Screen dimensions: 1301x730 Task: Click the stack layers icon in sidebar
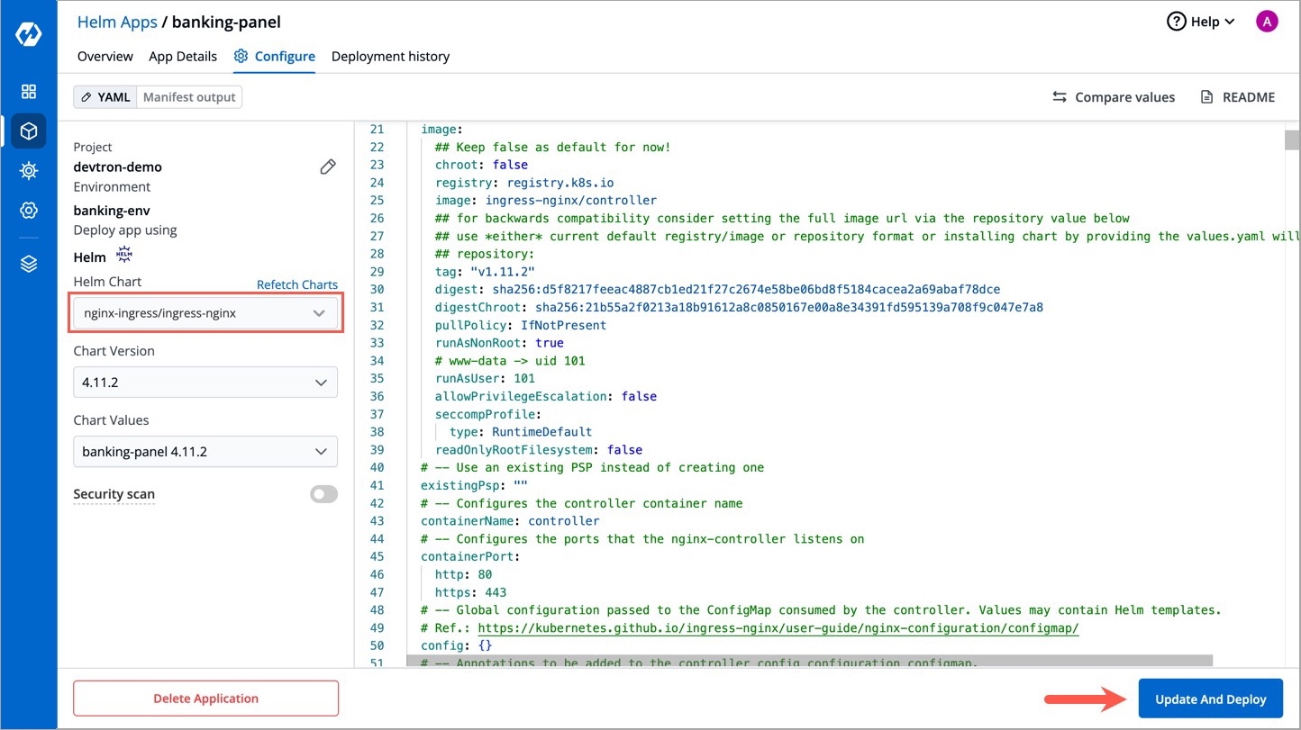pos(29,264)
